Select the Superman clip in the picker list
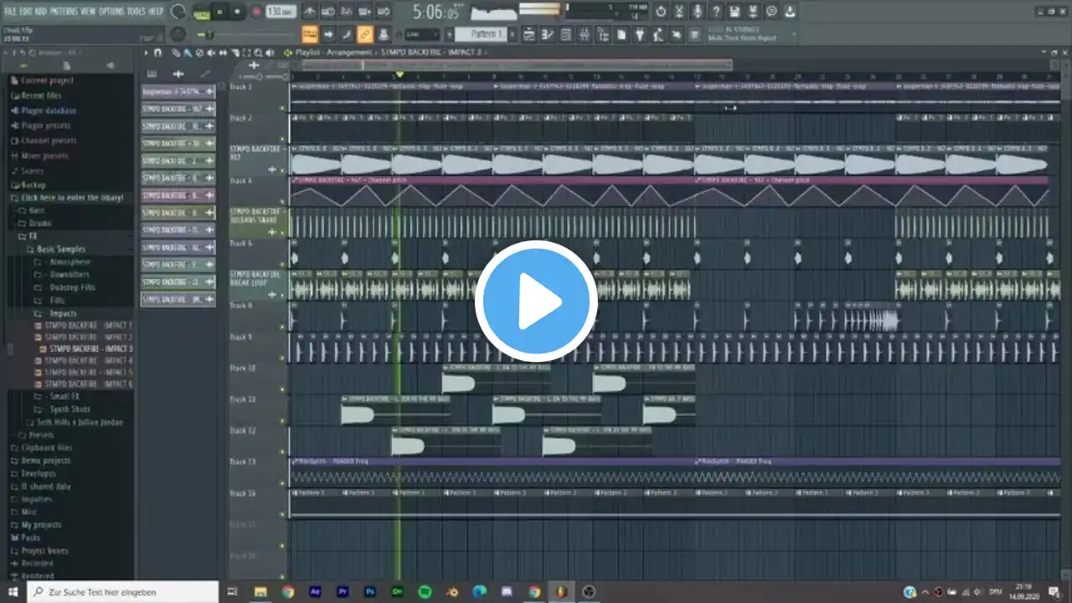This screenshot has height=603, width=1072. click(178, 91)
